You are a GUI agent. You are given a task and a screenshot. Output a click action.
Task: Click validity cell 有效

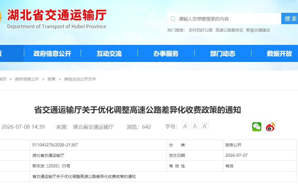[x=229, y=166]
